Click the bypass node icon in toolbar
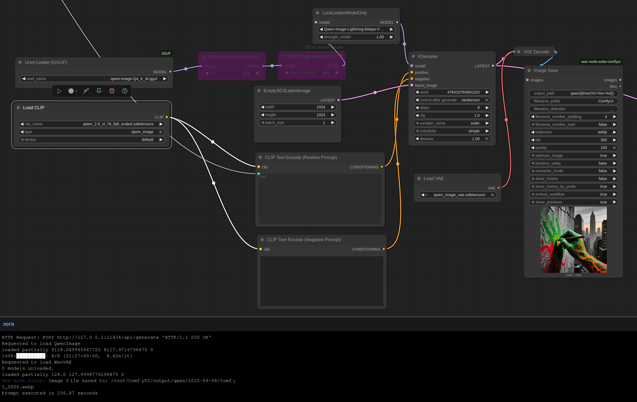The width and height of the screenshot is (637, 402). point(86,91)
